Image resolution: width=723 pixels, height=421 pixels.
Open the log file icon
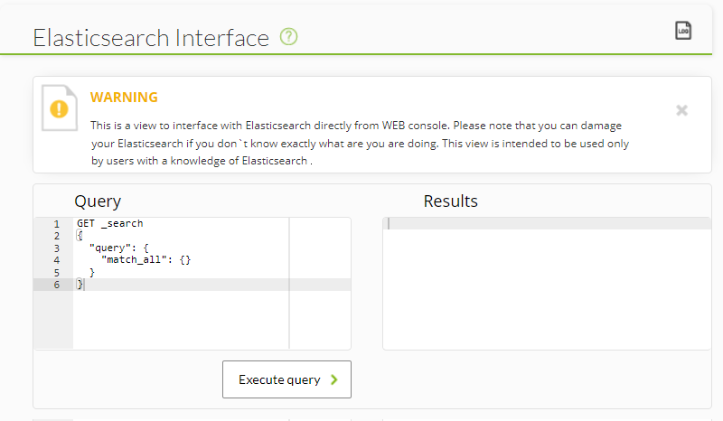coord(683,31)
